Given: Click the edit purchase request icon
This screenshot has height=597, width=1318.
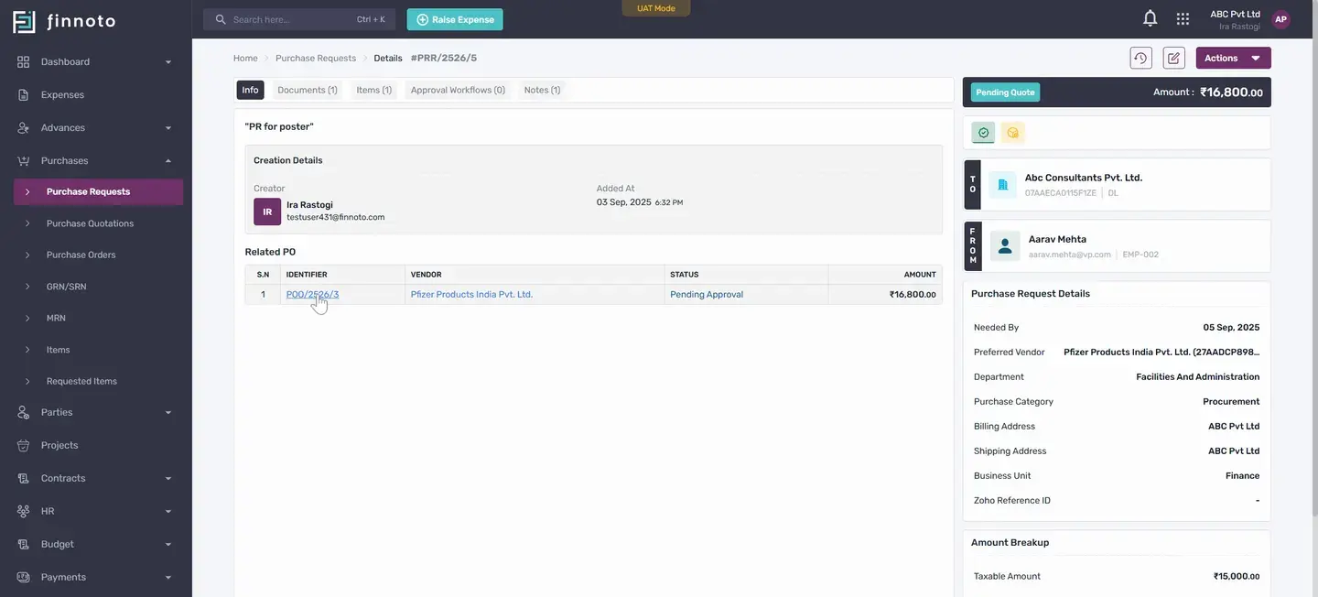Looking at the screenshot, I should click(x=1173, y=58).
